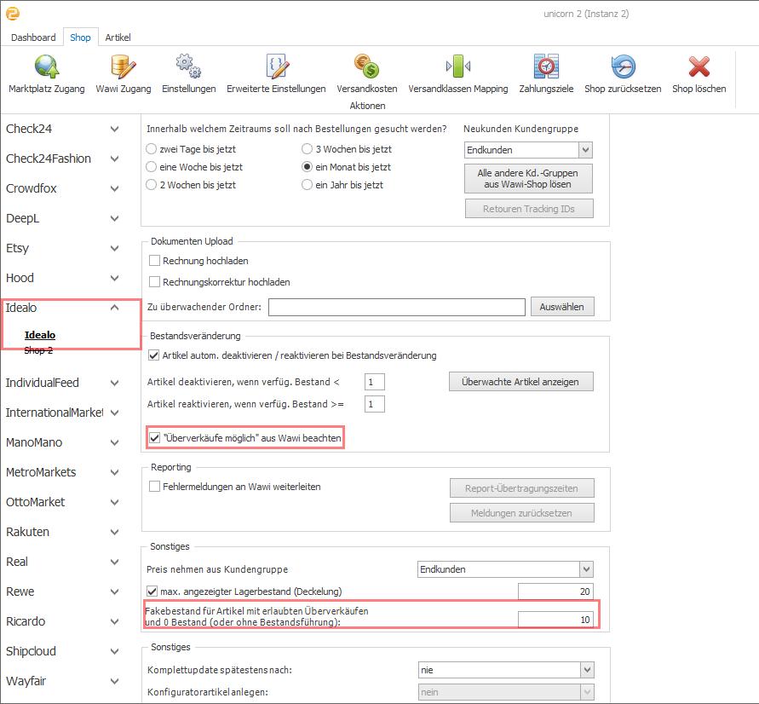Click Shop zurücksetzen icon

click(x=623, y=66)
